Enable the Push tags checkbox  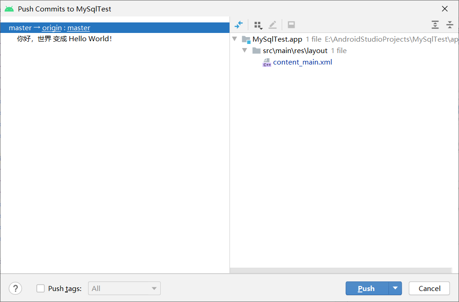pos(40,288)
